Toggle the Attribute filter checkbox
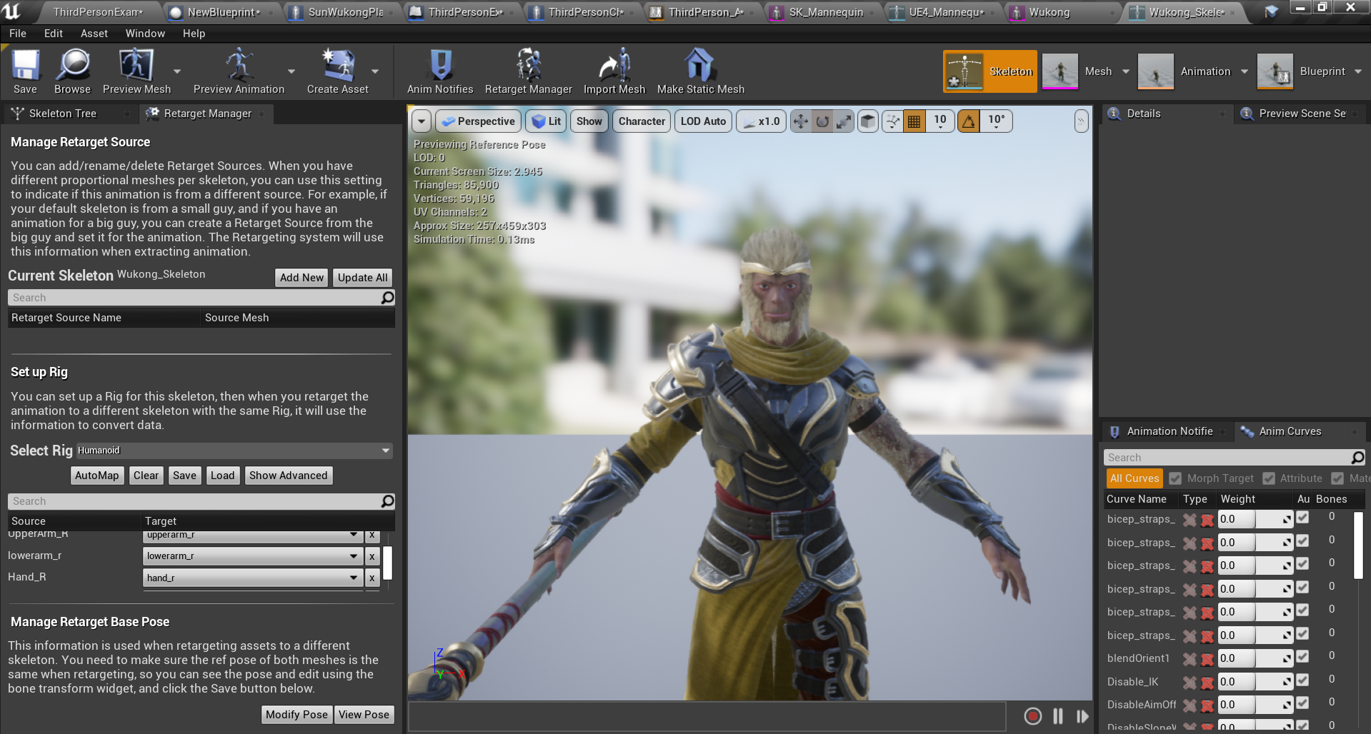 [1269, 478]
